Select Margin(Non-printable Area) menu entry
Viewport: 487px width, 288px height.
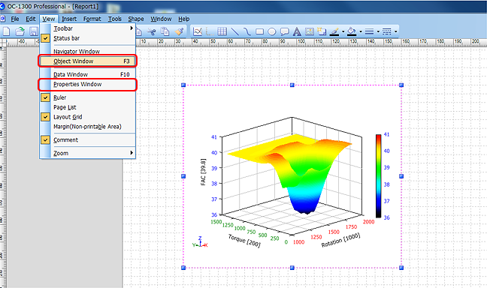pos(88,127)
